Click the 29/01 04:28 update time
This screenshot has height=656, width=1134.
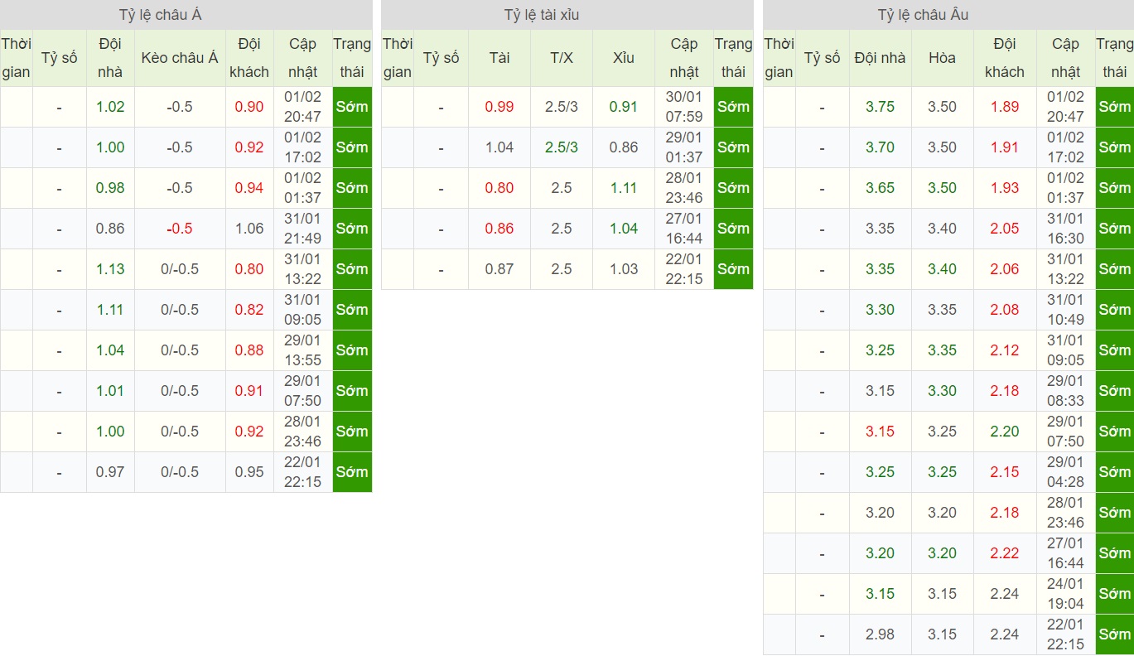pos(1065,472)
